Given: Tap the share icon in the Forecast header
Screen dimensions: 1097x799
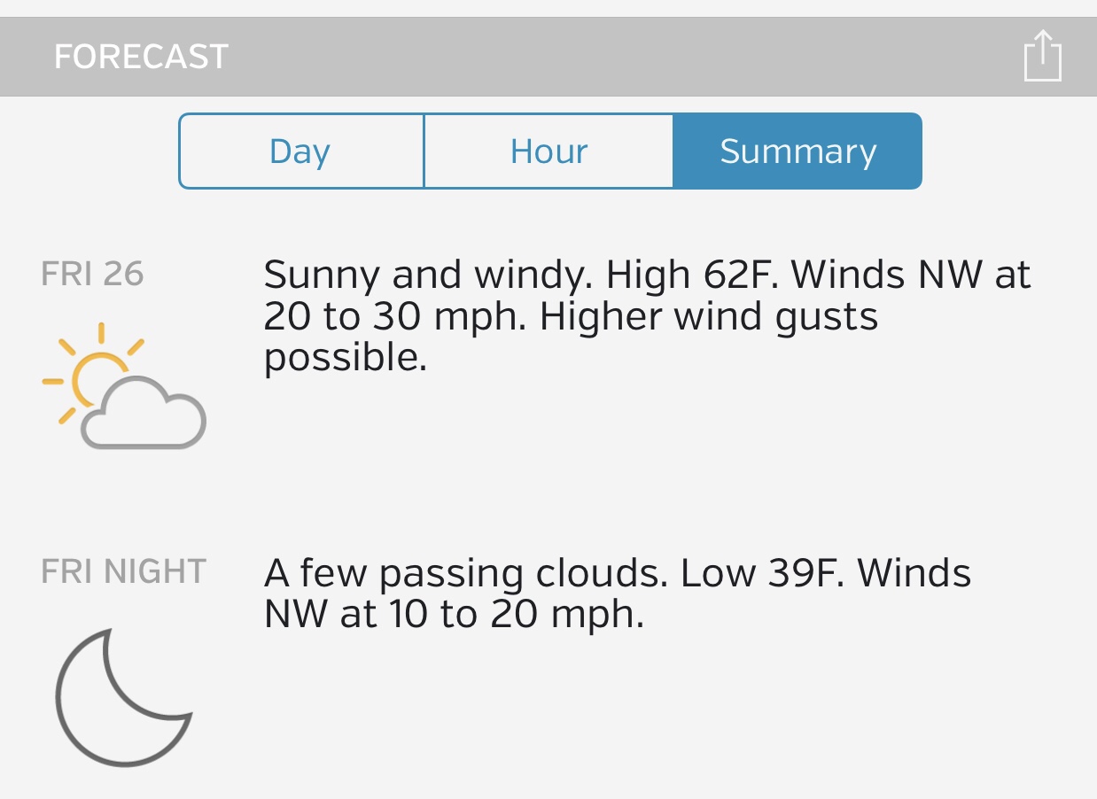Looking at the screenshot, I should (x=1042, y=56).
